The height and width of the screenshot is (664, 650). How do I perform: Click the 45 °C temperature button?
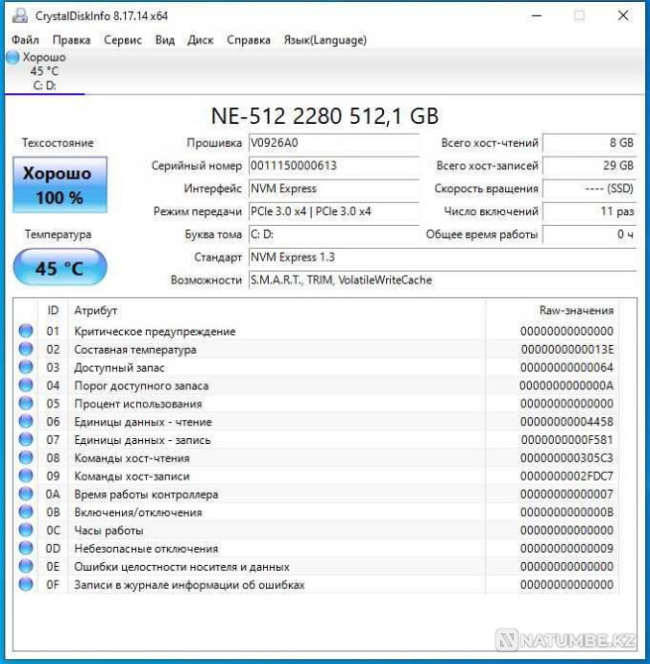pyautogui.click(x=60, y=268)
